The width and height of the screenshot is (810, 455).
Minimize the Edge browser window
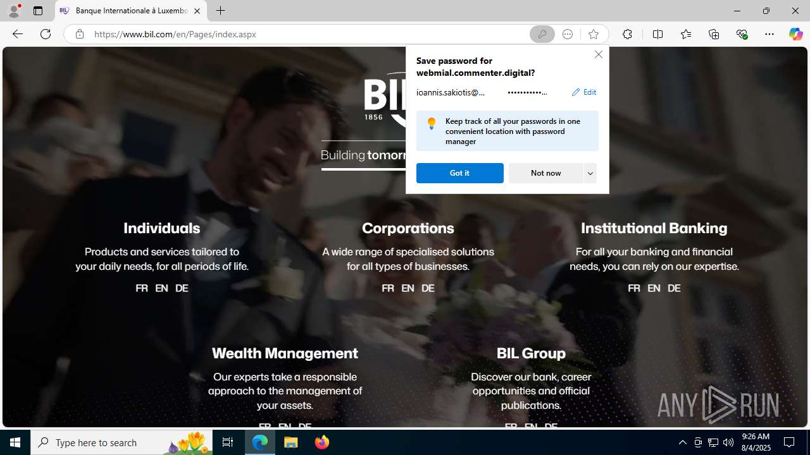(x=737, y=11)
